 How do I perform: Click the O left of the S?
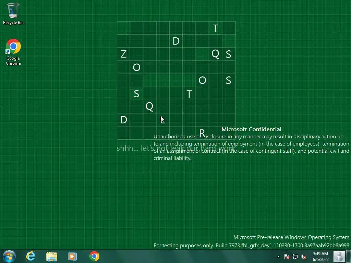point(202,80)
